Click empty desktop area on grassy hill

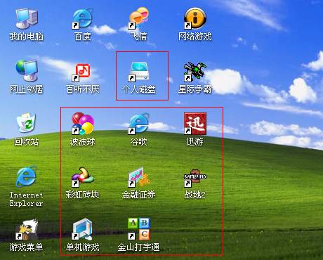pyautogui.click(x=269, y=199)
